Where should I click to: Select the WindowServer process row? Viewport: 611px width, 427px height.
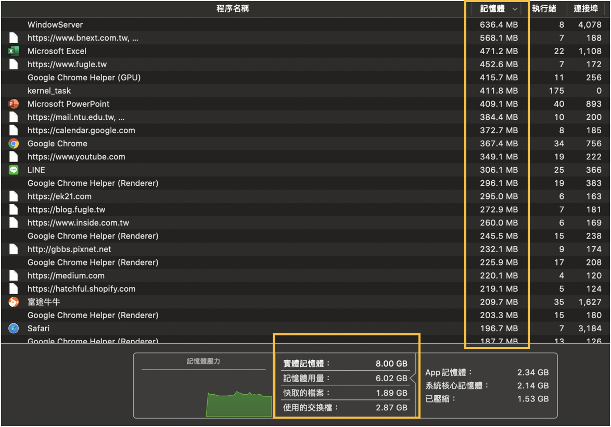[x=305, y=24]
